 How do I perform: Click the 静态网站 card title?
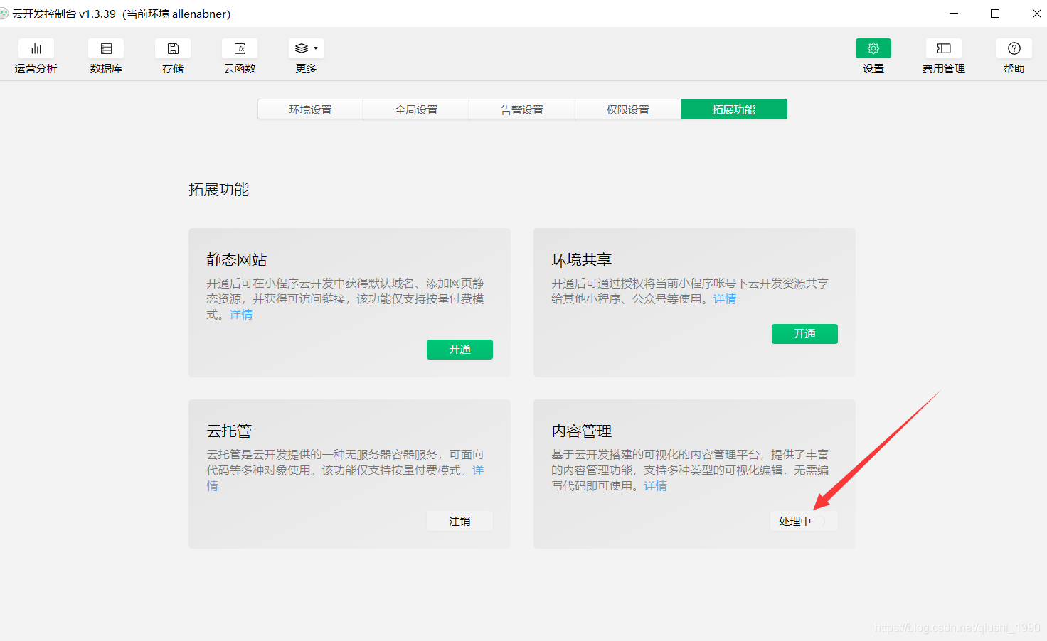click(237, 260)
